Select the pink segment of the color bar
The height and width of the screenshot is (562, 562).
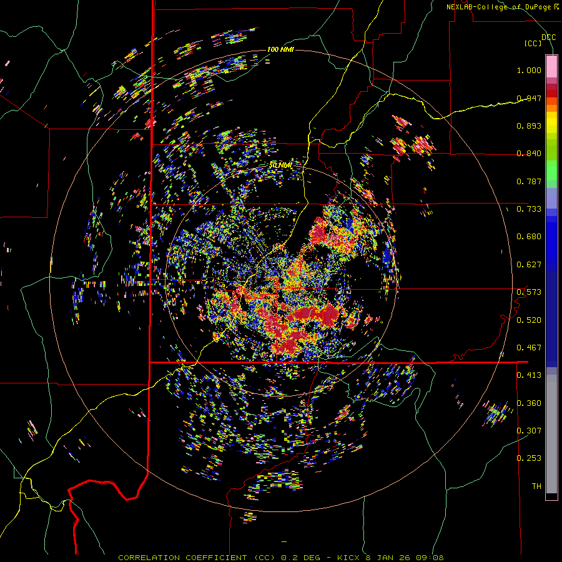click(551, 66)
